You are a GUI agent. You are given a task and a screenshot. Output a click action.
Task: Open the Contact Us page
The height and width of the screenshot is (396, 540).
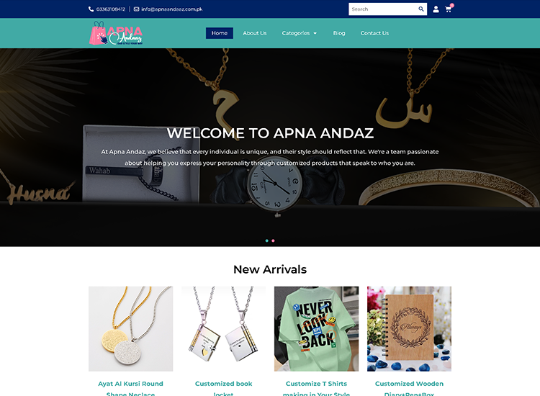(x=374, y=33)
